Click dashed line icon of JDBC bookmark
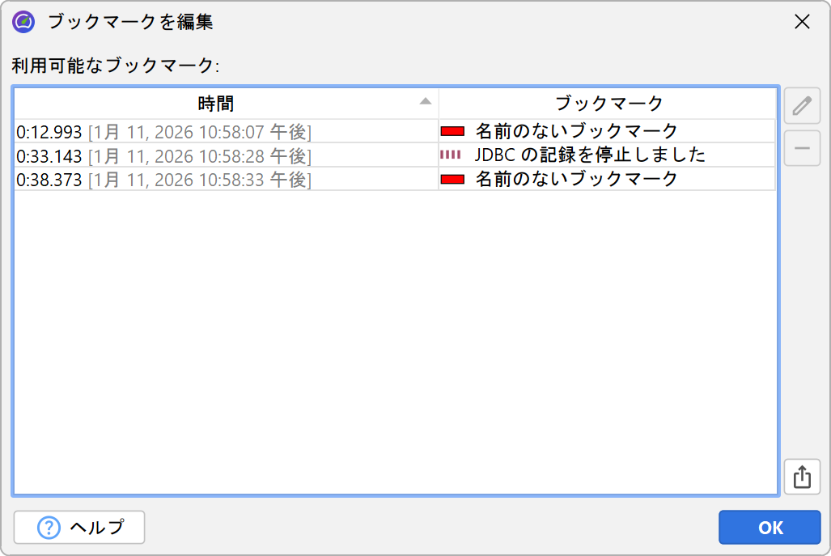The height and width of the screenshot is (556, 831). coord(451,155)
